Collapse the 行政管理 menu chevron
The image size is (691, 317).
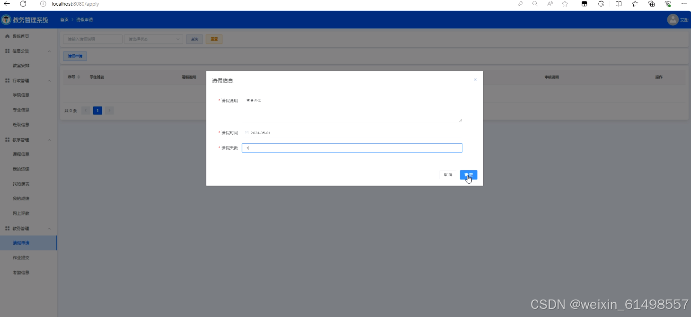click(x=49, y=80)
